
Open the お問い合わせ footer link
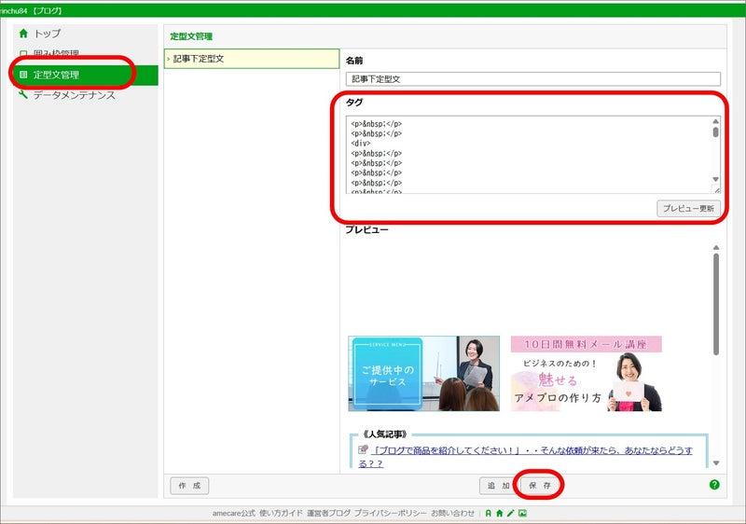click(x=452, y=513)
